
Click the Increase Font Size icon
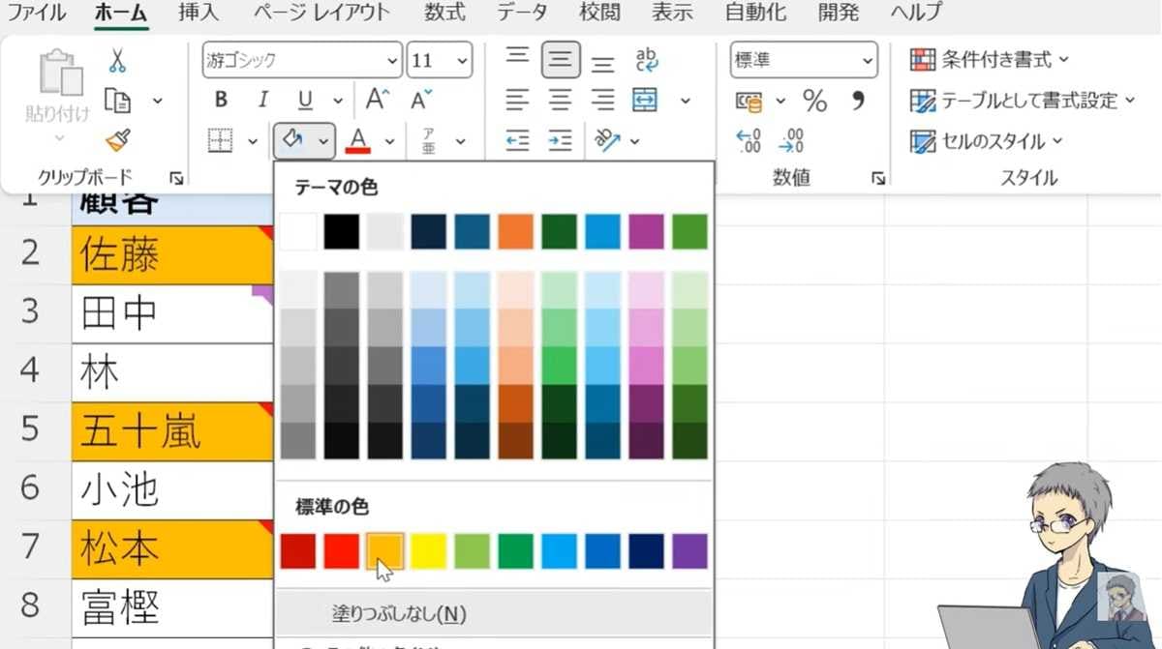376,98
